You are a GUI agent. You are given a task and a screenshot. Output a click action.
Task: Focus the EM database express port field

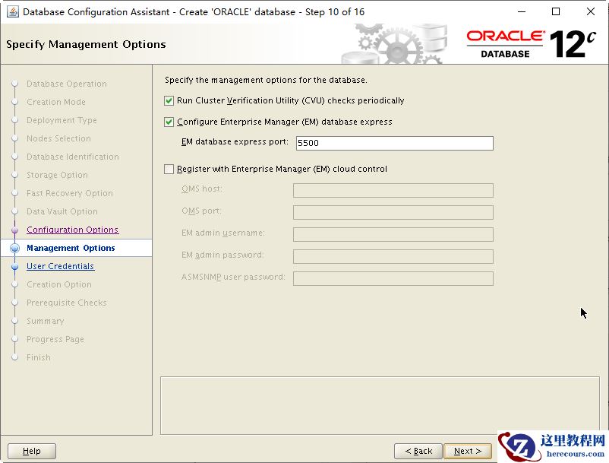click(395, 143)
